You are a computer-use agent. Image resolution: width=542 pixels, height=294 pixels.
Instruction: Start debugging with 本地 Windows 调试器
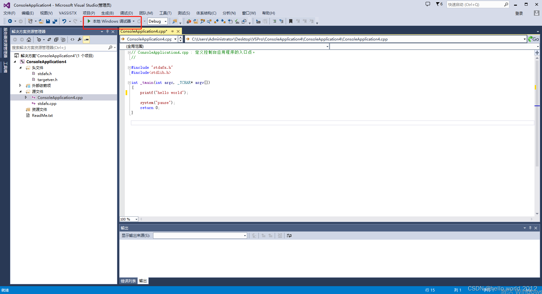click(x=109, y=21)
